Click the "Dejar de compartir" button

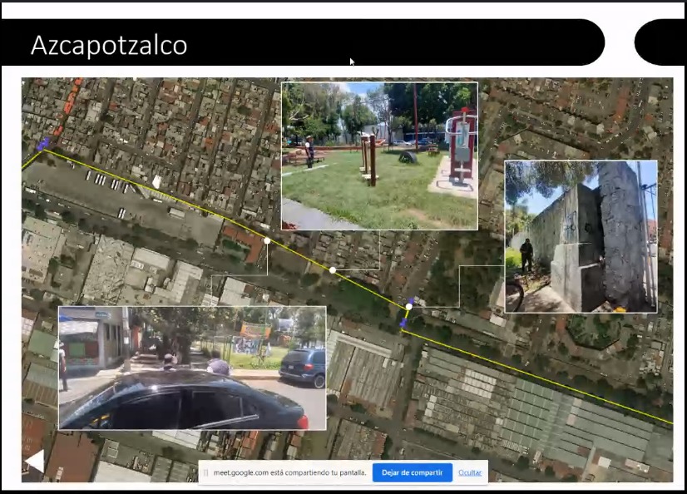(413, 472)
